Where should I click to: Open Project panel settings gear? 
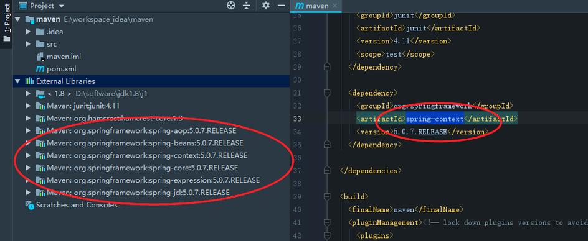(266, 6)
